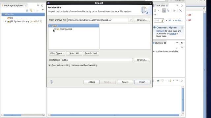211x118 pixels.
Task: Click the clear Find brush icon
Action: pyautogui.click(x=163, y=20)
